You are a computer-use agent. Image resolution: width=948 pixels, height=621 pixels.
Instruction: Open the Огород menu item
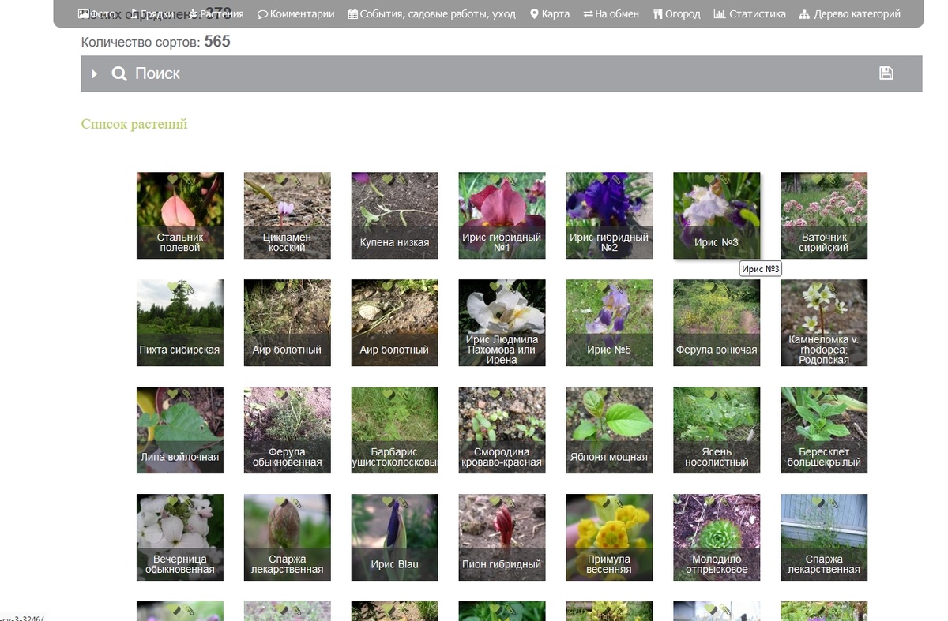tap(677, 13)
